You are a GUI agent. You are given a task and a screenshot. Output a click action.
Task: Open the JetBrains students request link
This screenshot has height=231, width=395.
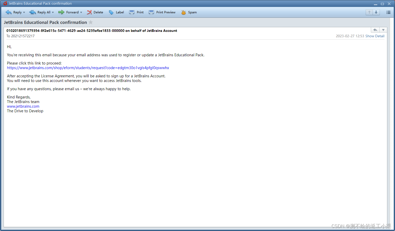pyautogui.click(x=88, y=68)
